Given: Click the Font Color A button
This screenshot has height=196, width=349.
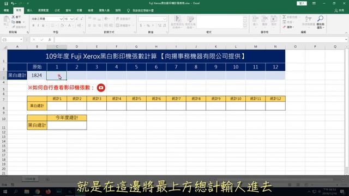Looking at the screenshot, I should point(69,26).
